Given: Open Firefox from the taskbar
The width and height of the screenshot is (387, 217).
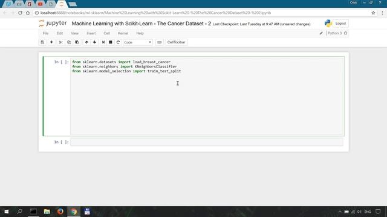Looking at the screenshot, I should [x=60, y=212].
